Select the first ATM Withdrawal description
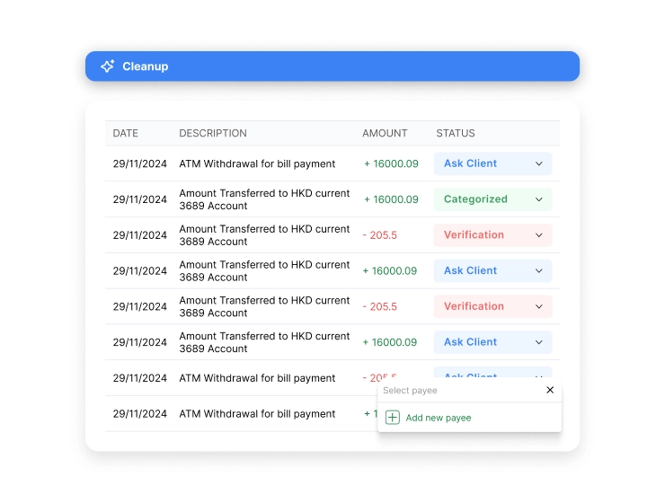665x503 pixels. point(257,163)
